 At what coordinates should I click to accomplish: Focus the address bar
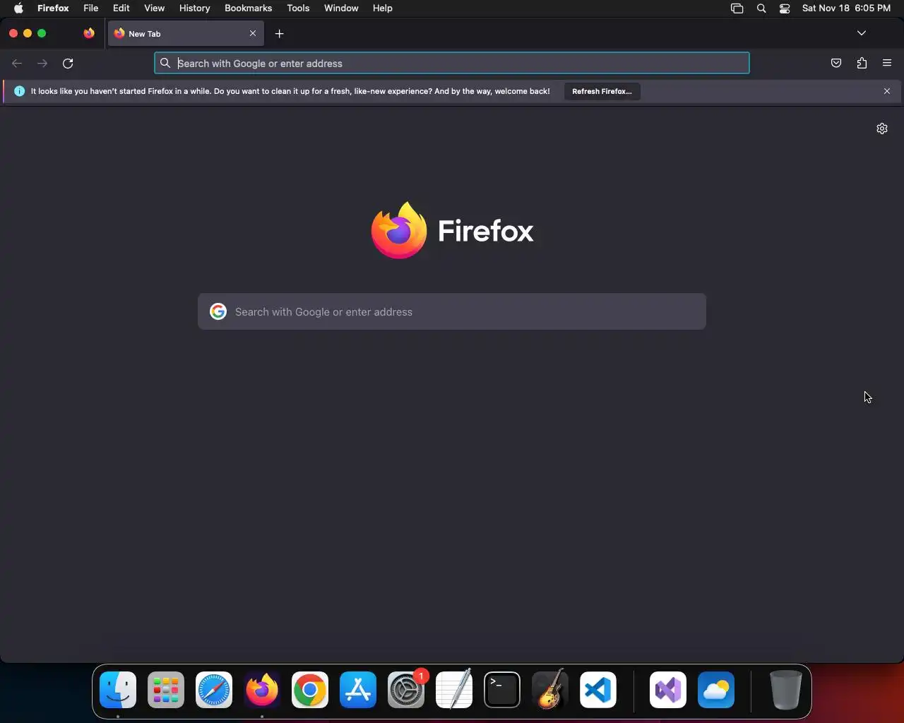[x=452, y=64]
